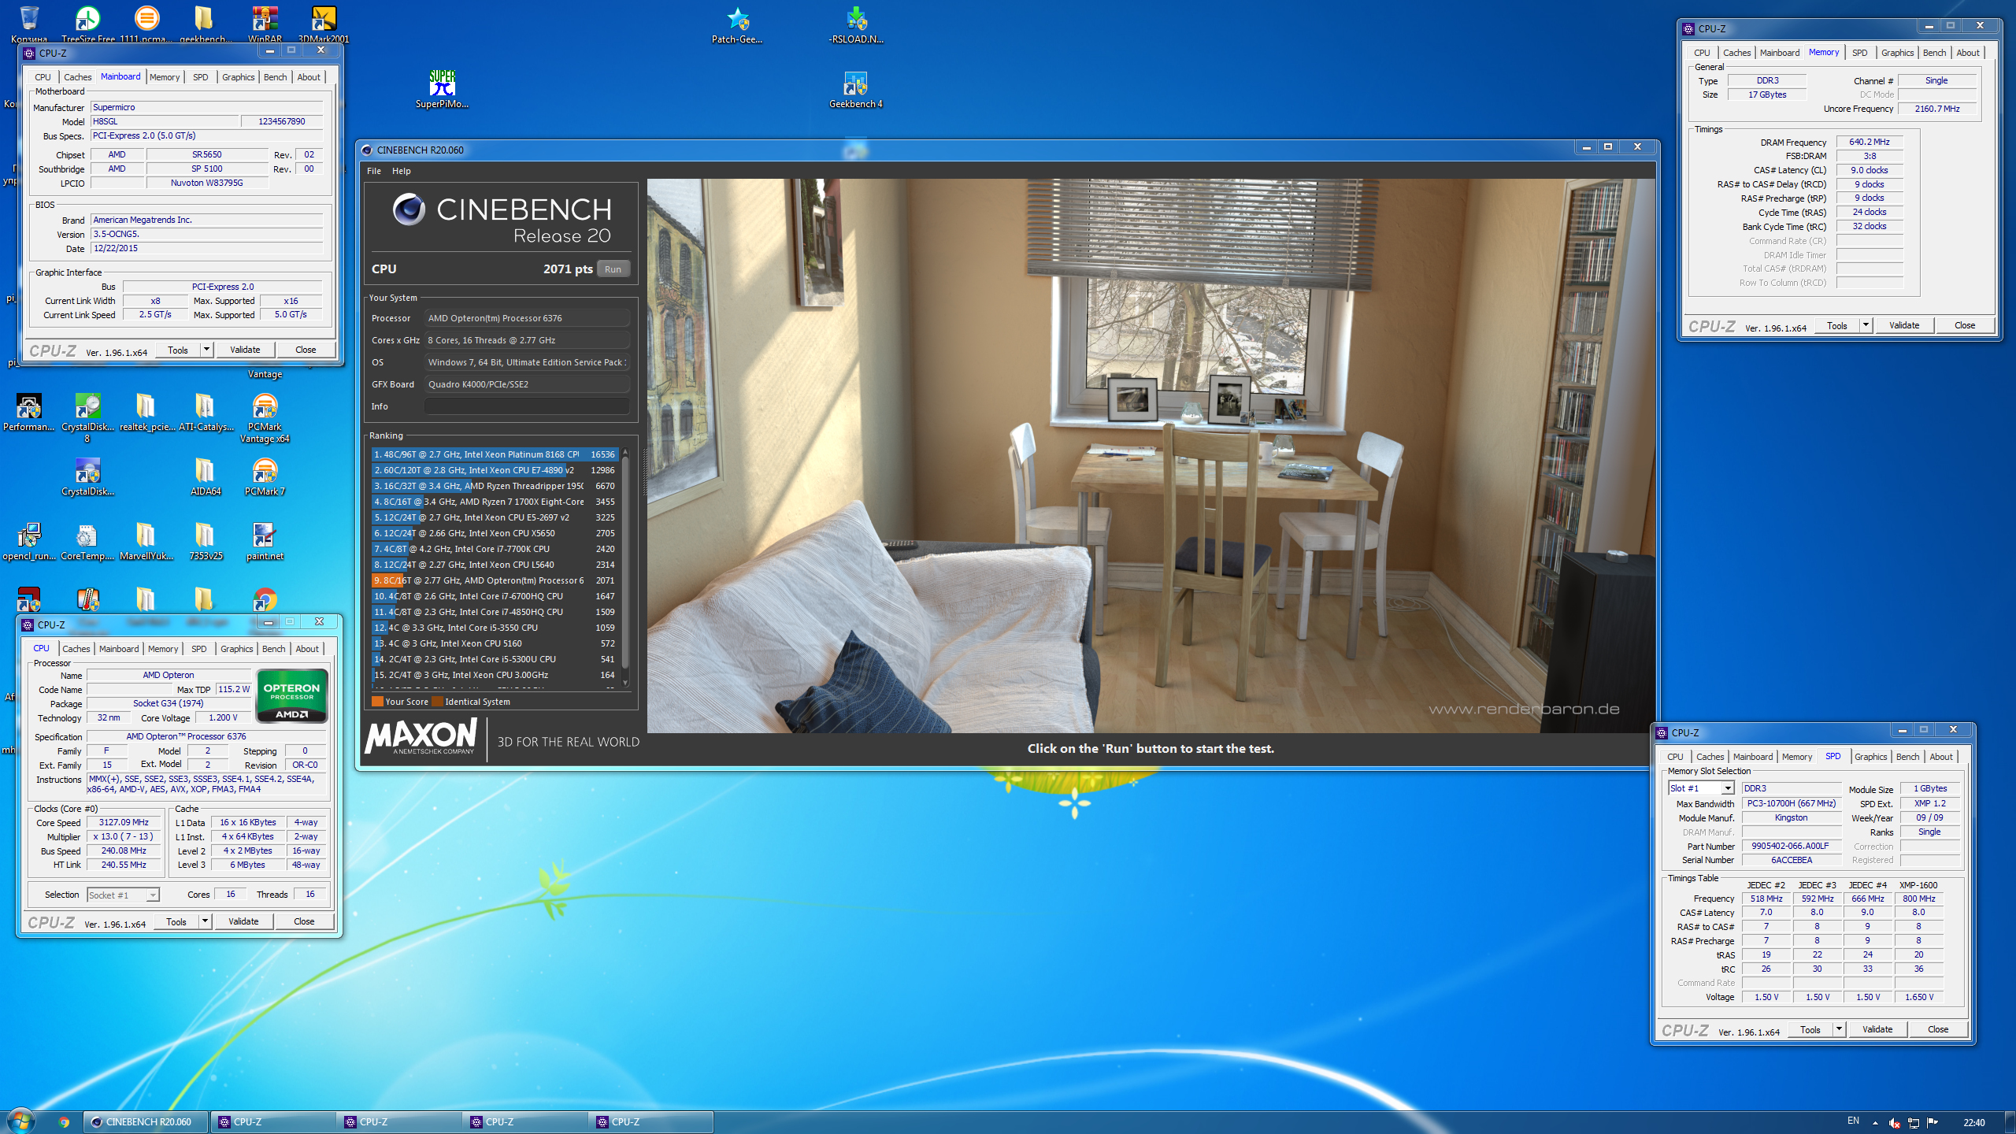Click the Opteron processor logo in CPU-Z
Viewport: 2016px width, 1134px height.
291,695
